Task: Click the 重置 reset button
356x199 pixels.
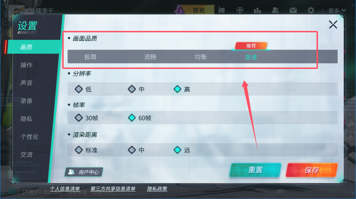Action: (255, 170)
